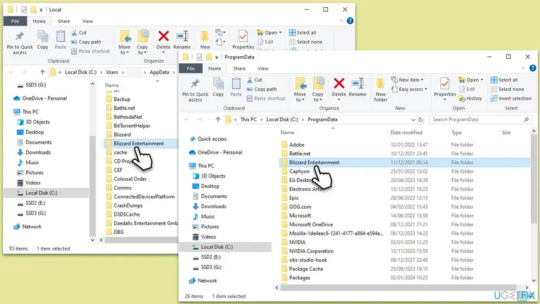Open Move to in ProgramData window
This screenshot has width=540, height=304.
[x=300, y=90]
